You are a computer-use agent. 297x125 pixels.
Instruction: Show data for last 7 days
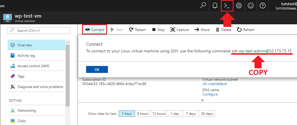coord(191,114)
